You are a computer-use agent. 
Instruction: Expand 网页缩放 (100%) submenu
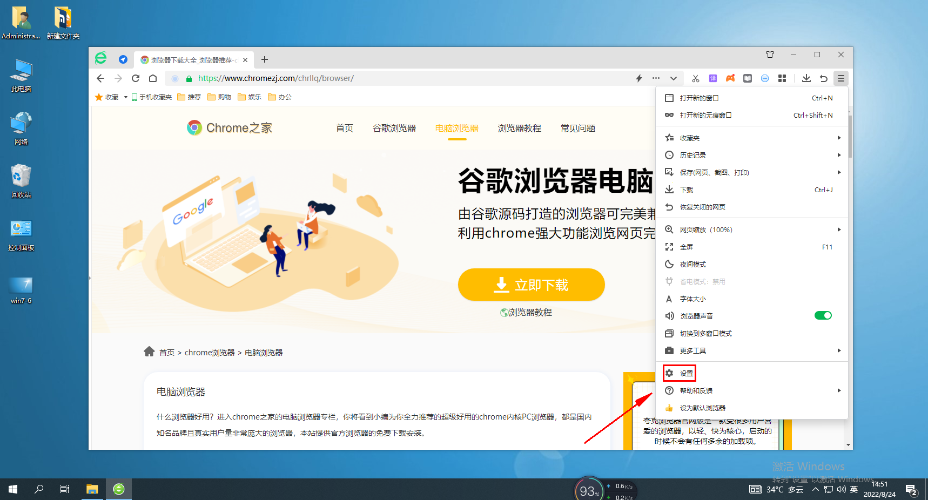click(x=752, y=230)
